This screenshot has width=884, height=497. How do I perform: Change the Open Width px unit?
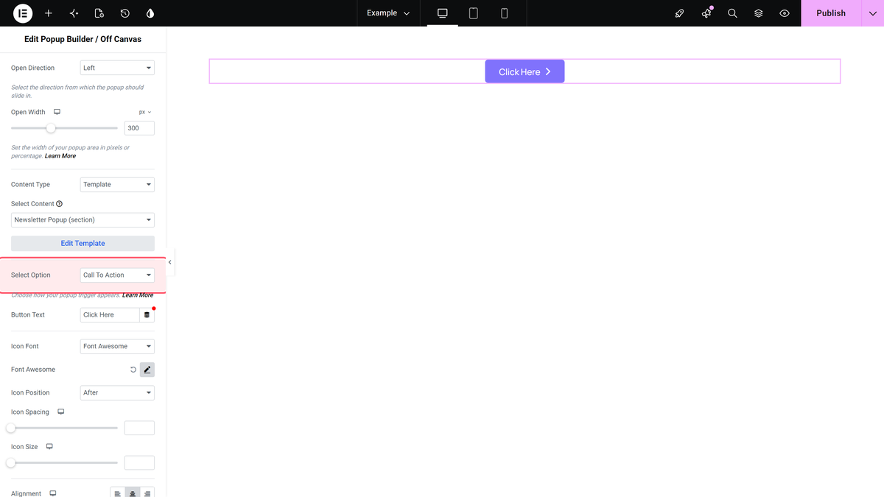145,112
